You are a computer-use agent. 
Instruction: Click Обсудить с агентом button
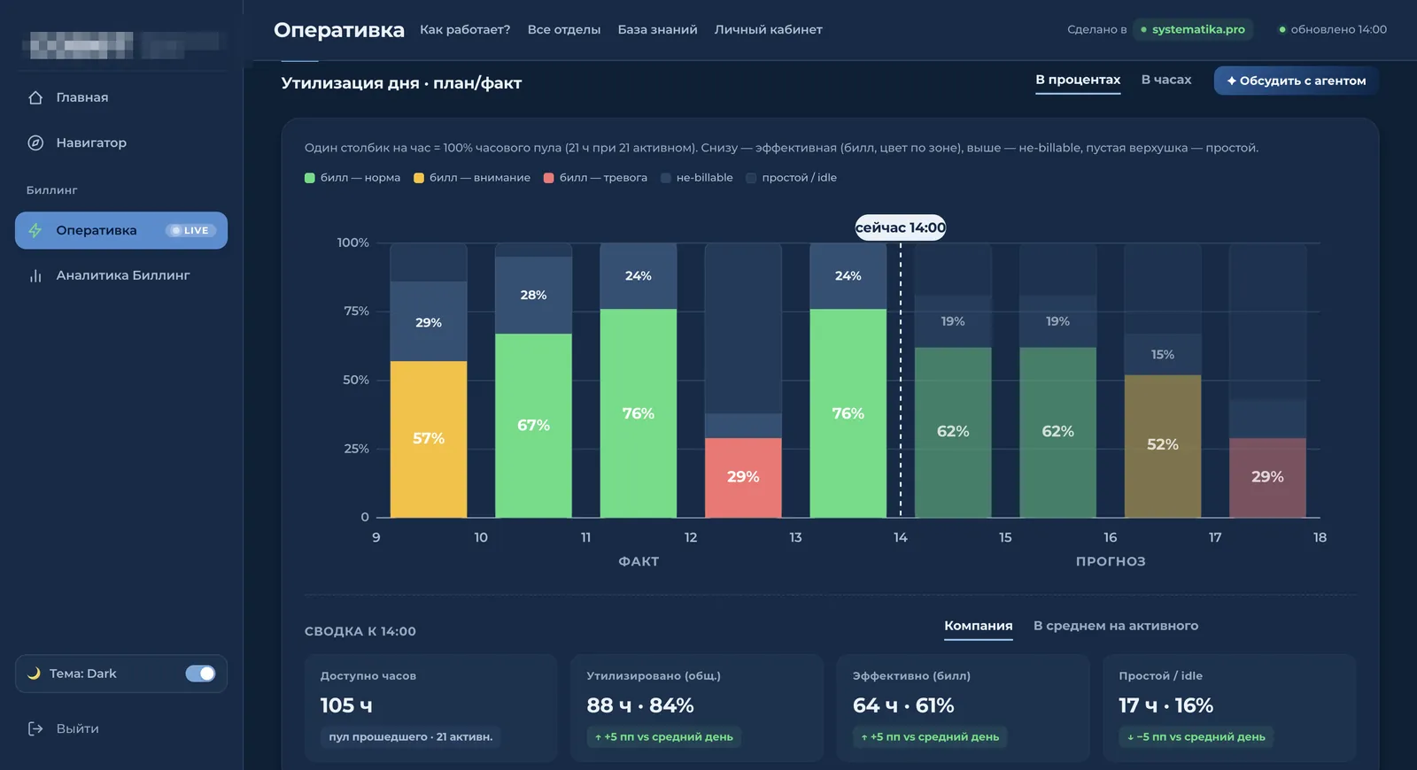[1296, 81]
